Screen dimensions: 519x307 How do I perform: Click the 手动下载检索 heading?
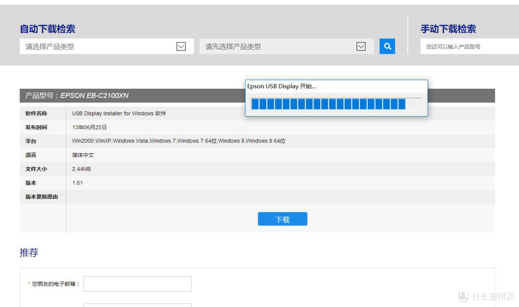click(448, 29)
